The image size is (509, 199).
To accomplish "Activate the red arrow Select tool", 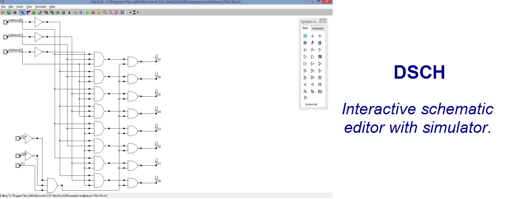I will pyautogui.click(x=22, y=12).
